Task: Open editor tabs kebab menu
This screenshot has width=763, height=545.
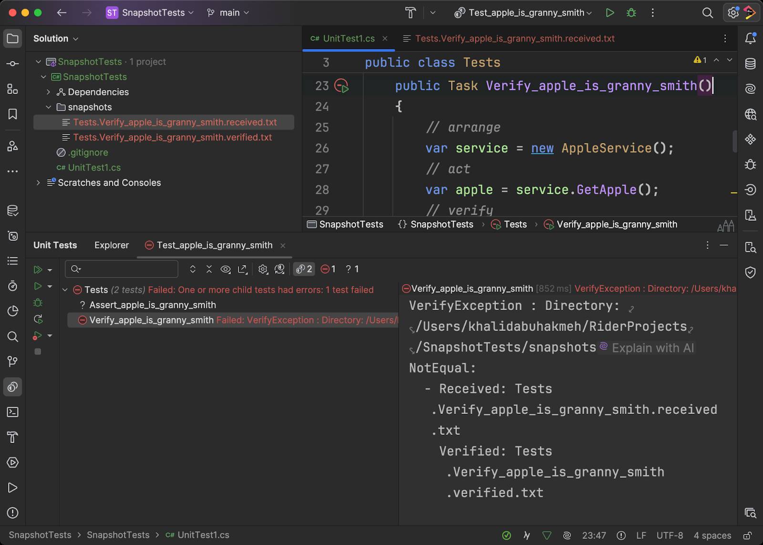Action: coord(725,39)
